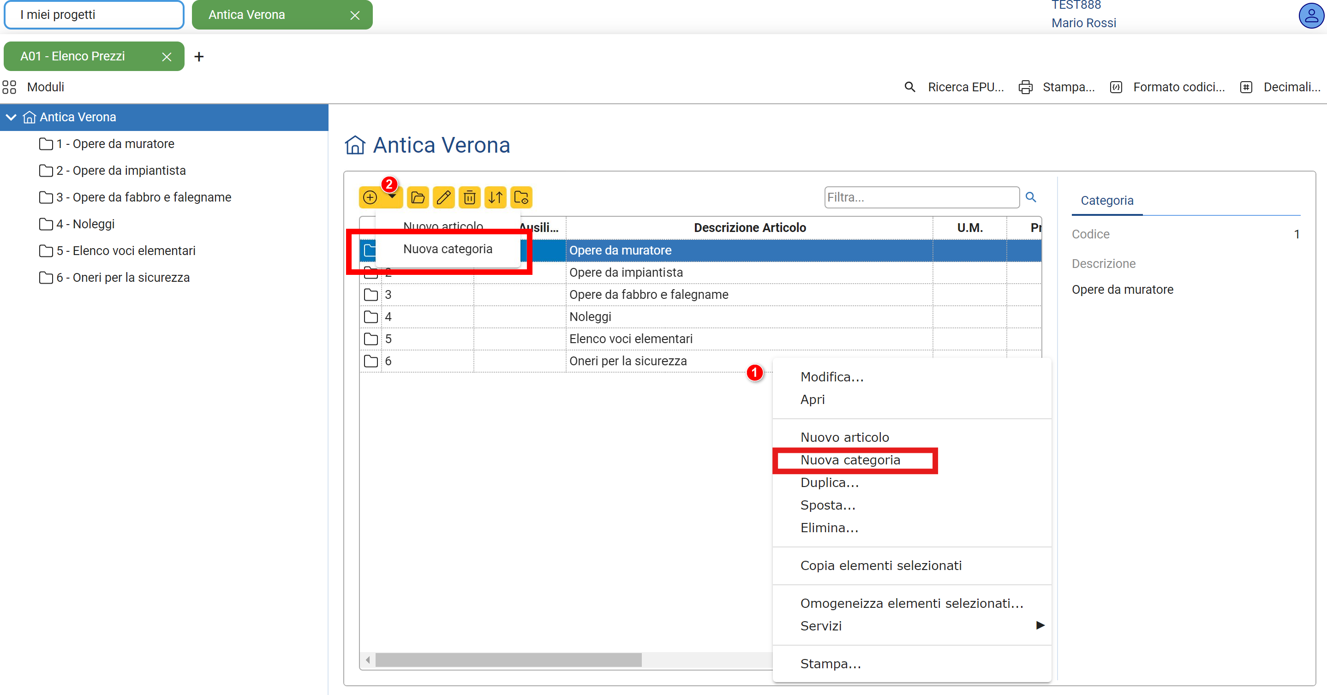This screenshot has height=695, width=1327.
Task: Open the add-button dropdown arrow
Action: point(392,198)
